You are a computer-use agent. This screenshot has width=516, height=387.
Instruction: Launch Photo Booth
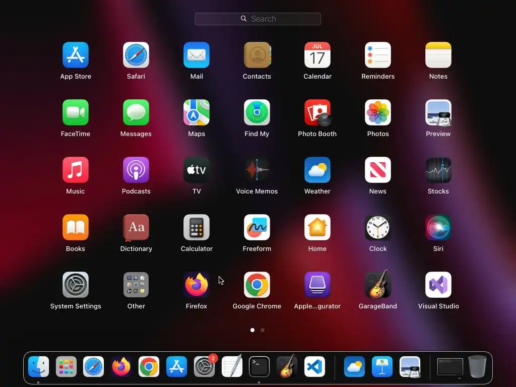317,112
